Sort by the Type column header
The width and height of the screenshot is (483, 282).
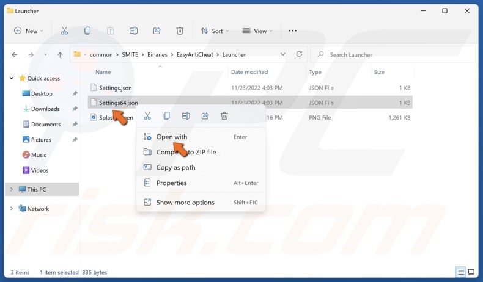(x=315, y=72)
